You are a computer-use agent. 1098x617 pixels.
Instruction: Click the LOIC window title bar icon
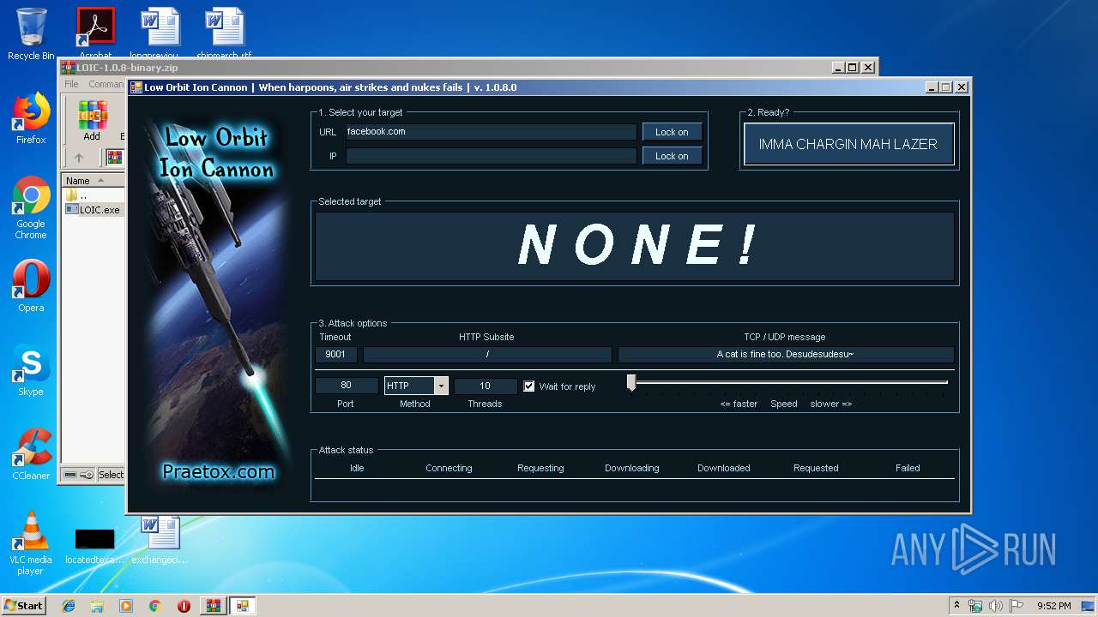tap(136, 87)
